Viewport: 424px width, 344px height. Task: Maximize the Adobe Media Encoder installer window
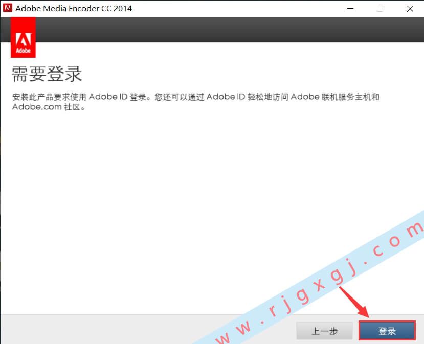point(380,9)
